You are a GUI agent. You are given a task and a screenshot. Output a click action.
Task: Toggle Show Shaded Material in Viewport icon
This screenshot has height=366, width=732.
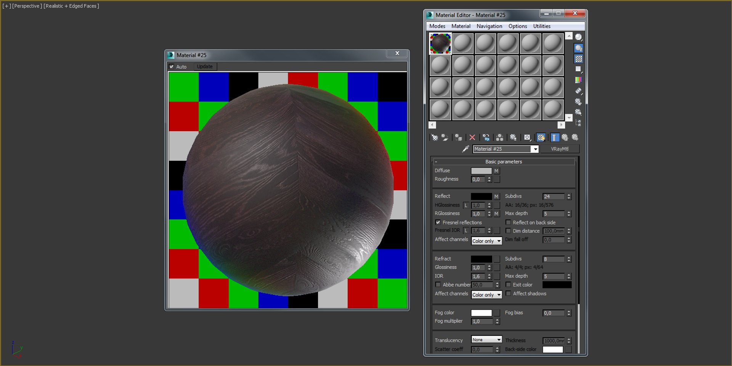(x=541, y=138)
